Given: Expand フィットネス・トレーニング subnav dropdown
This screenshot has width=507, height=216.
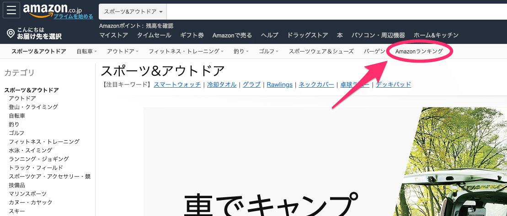Looking at the screenshot, I should (186, 51).
